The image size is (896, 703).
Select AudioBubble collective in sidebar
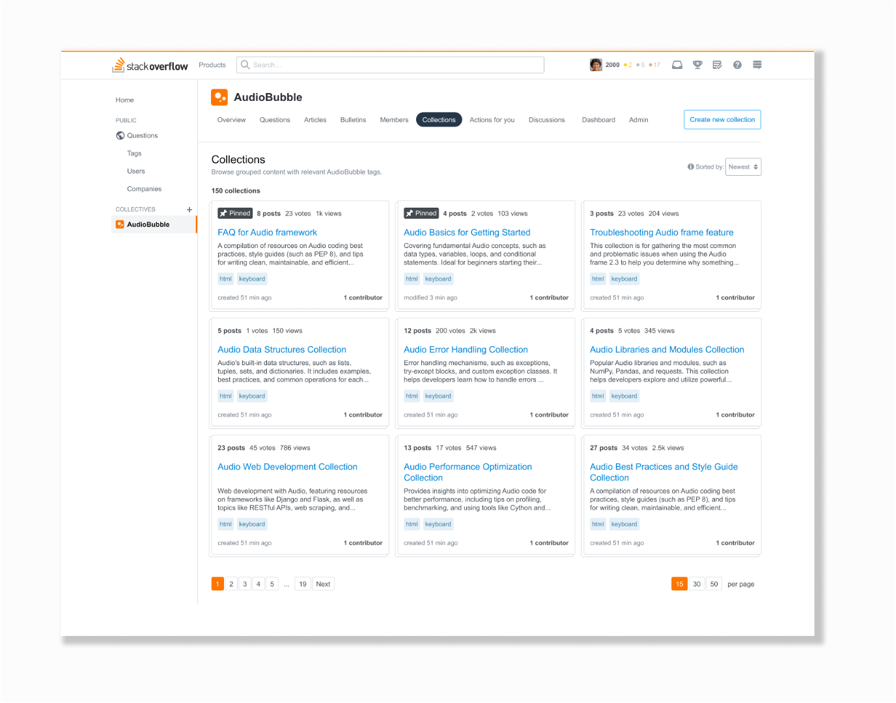click(x=154, y=225)
